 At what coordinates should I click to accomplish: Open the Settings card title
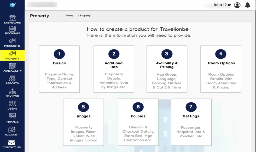coord(191,116)
